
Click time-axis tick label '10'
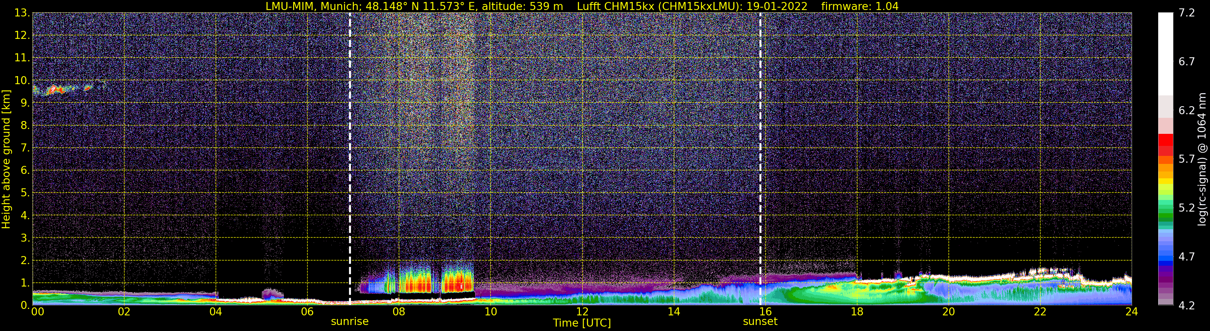[490, 312]
